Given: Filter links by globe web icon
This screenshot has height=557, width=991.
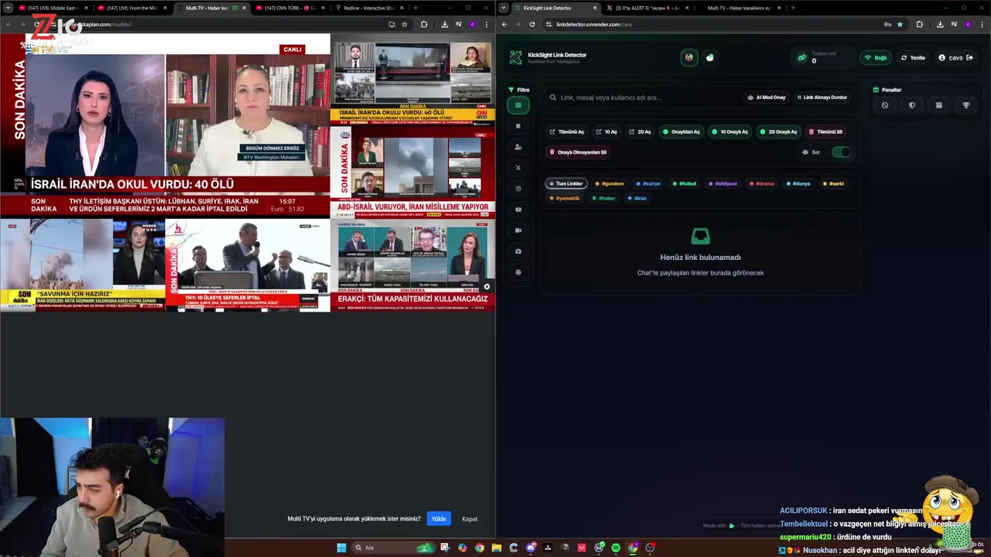Looking at the screenshot, I should tap(518, 272).
